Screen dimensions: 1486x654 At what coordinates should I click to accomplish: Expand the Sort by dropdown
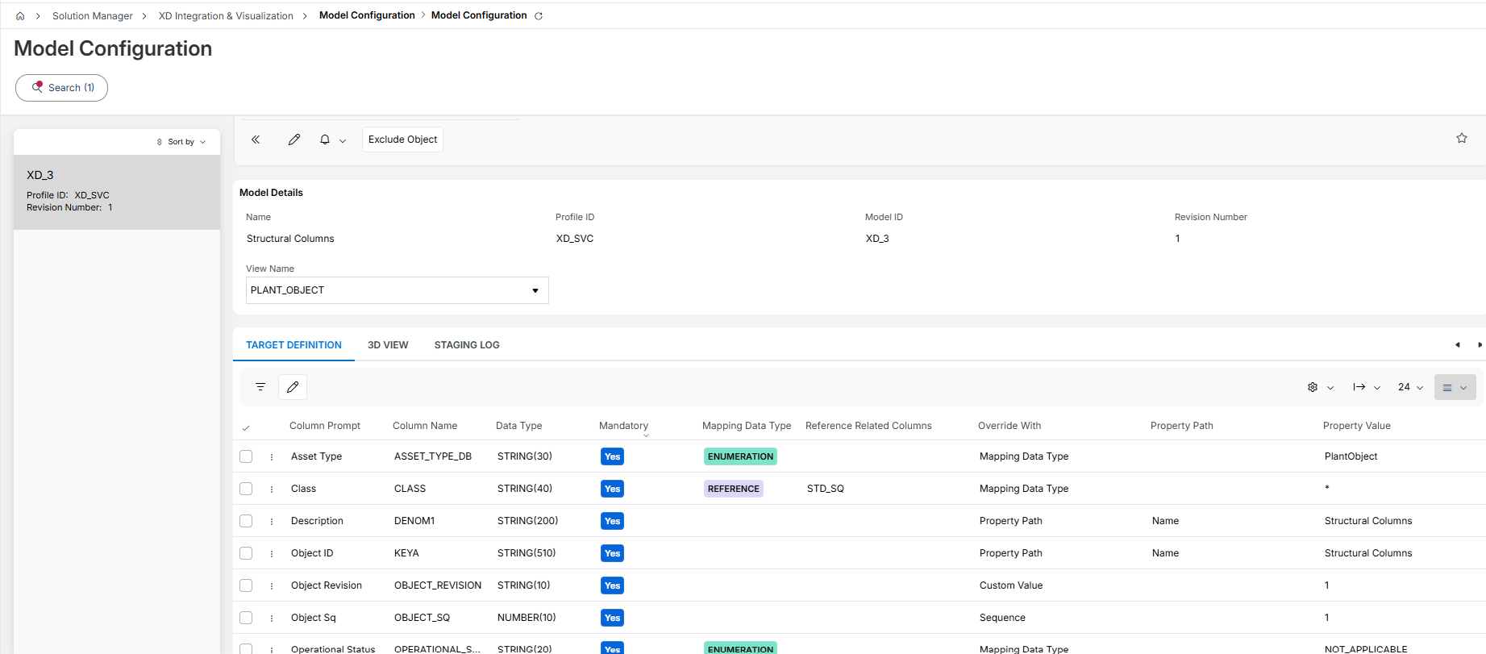[181, 142]
